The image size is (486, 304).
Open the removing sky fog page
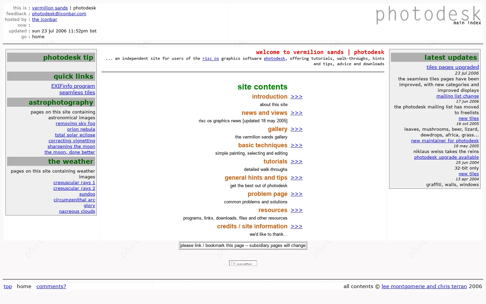pyautogui.click(x=75, y=124)
